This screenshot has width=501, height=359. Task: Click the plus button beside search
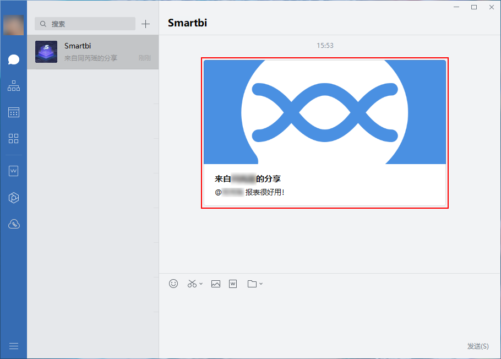pyautogui.click(x=145, y=24)
